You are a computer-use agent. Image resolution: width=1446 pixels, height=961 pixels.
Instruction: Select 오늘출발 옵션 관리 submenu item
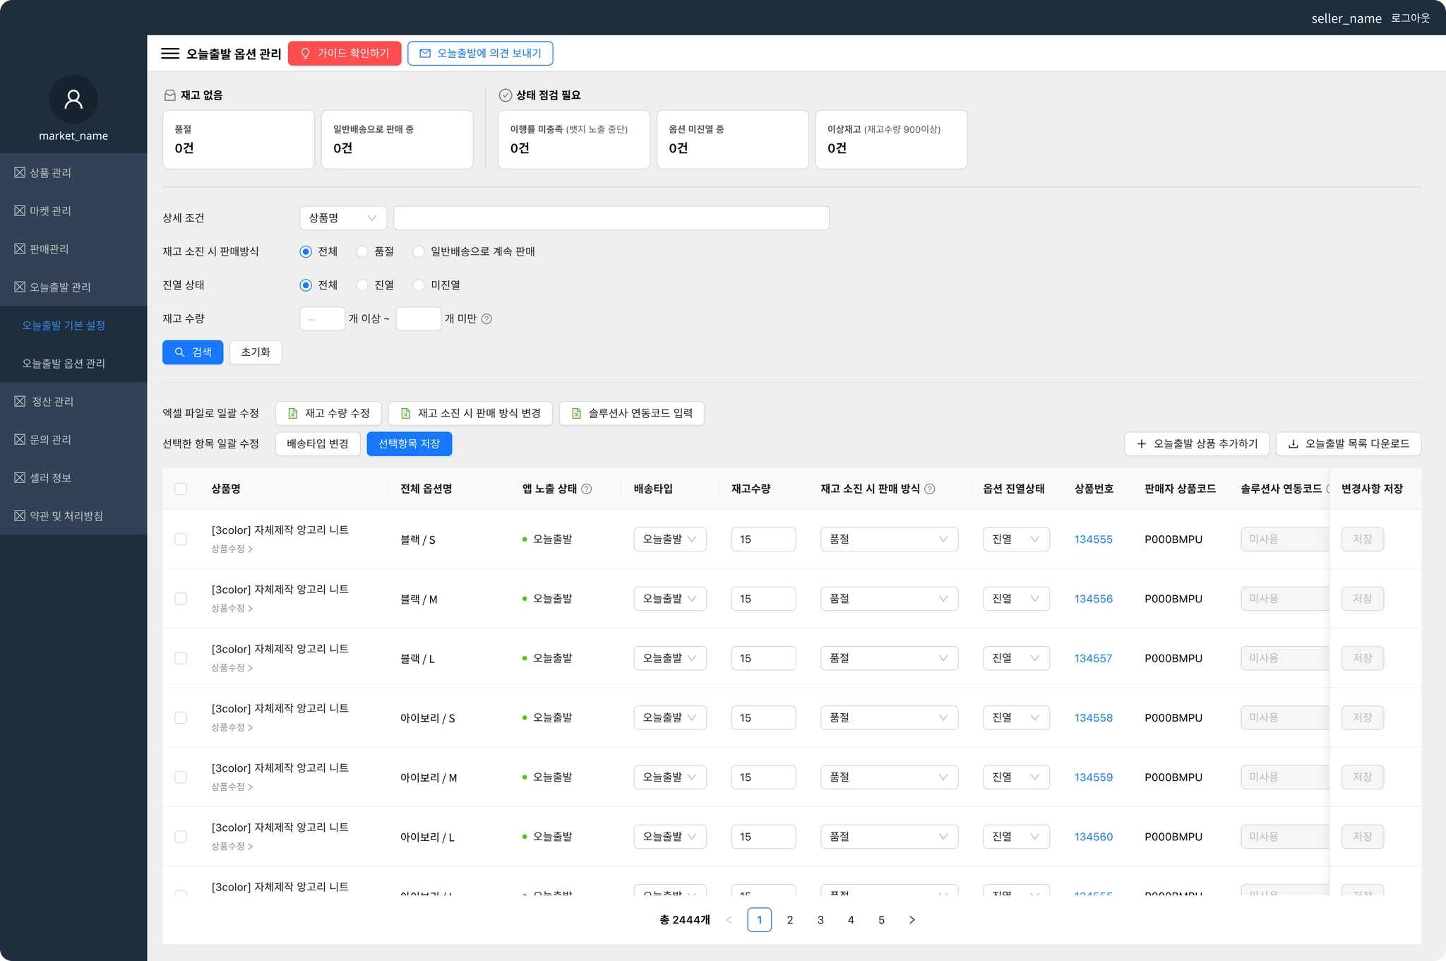click(64, 363)
